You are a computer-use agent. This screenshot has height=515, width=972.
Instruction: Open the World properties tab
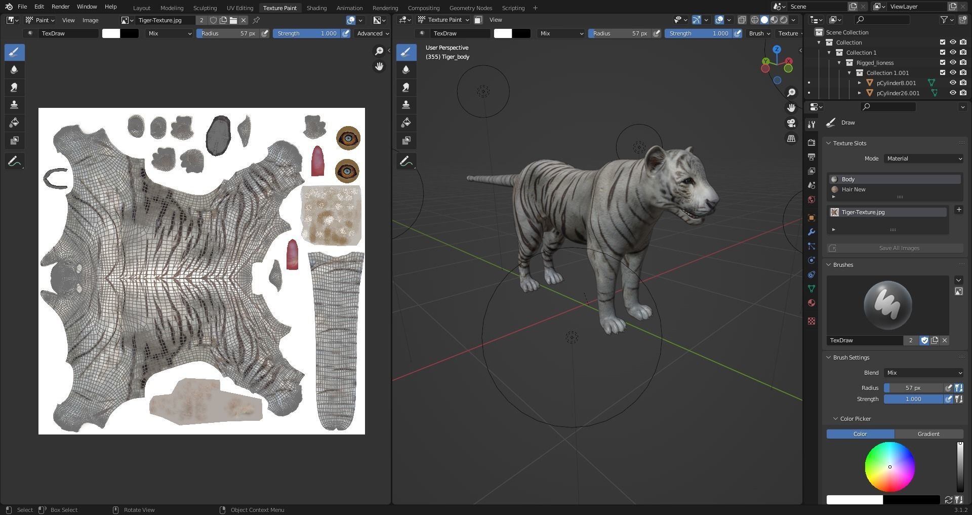point(812,200)
